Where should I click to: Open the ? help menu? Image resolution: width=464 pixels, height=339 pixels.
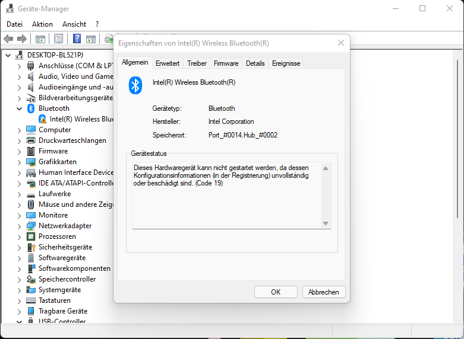[x=97, y=24]
